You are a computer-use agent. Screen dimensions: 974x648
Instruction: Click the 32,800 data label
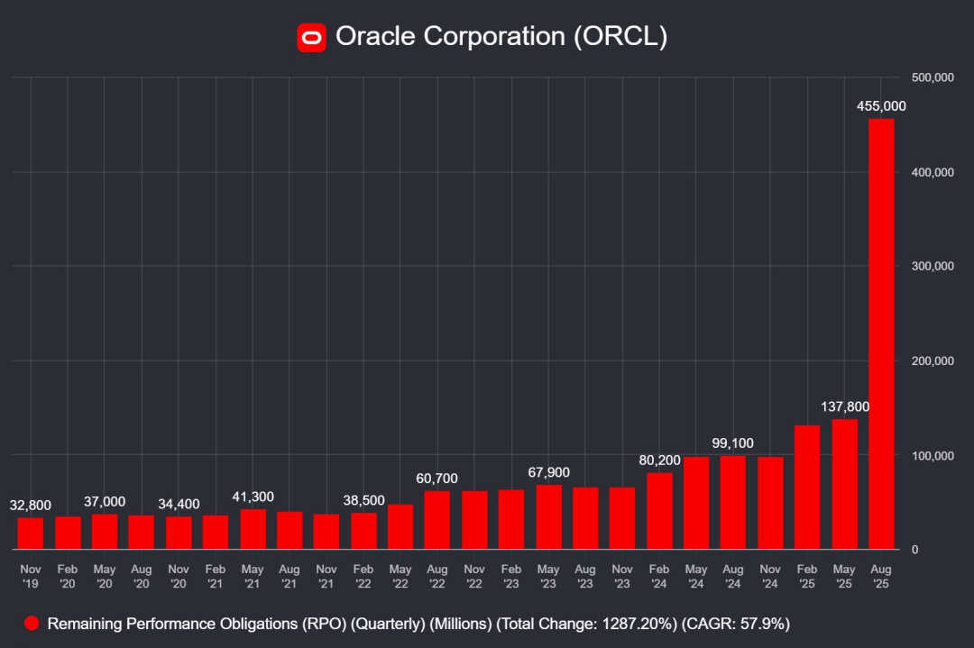coord(31,505)
